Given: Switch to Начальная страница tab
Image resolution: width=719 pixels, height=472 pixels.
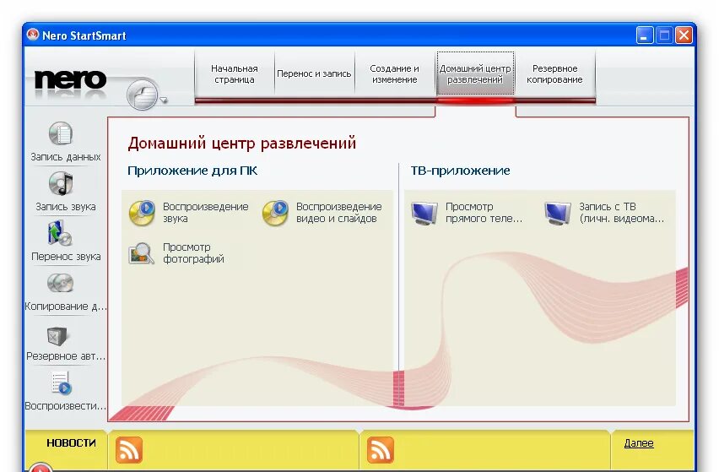Looking at the screenshot, I should pyautogui.click(x=235, y=73).
